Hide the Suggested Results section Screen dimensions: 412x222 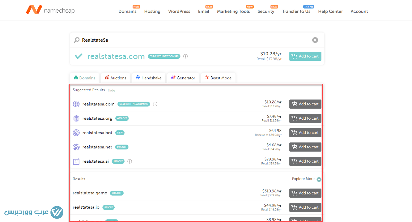coord(111,90)
